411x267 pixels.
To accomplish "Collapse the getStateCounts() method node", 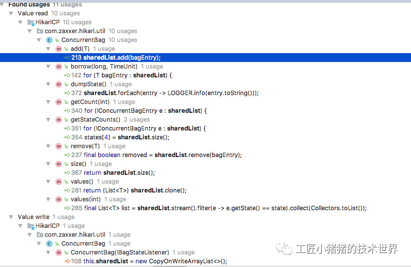I will point(48,120).
